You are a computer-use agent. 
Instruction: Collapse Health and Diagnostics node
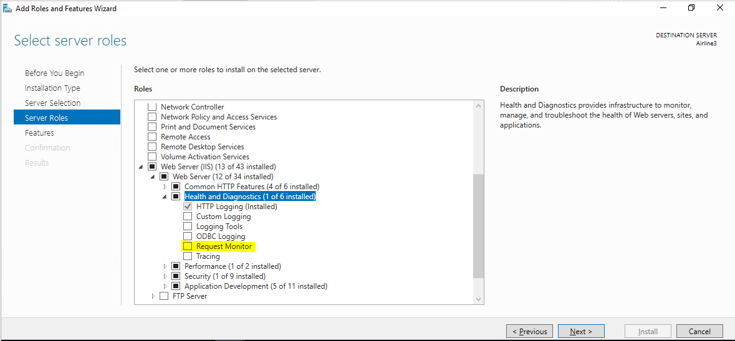[165, 197]
